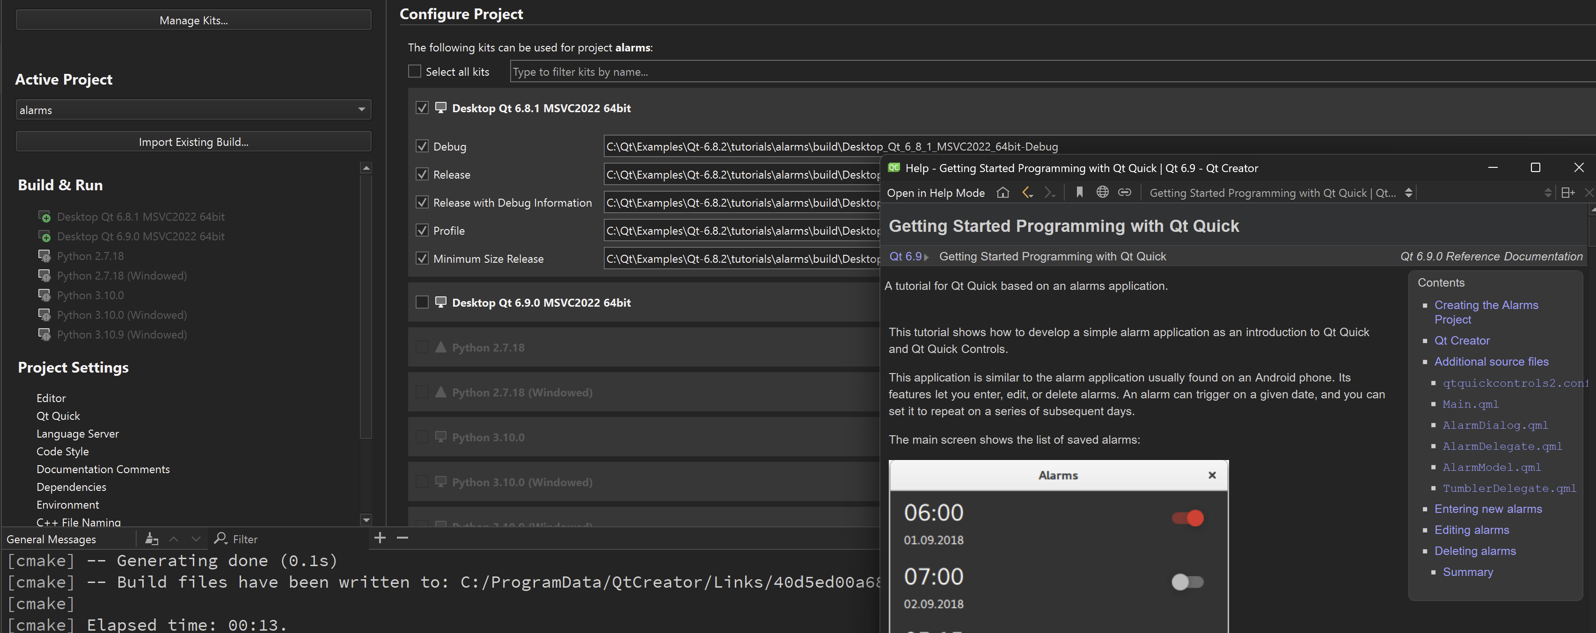Focus the filter kits by name field
This screenshot has height=633, width=1596.
(1053, 71)
